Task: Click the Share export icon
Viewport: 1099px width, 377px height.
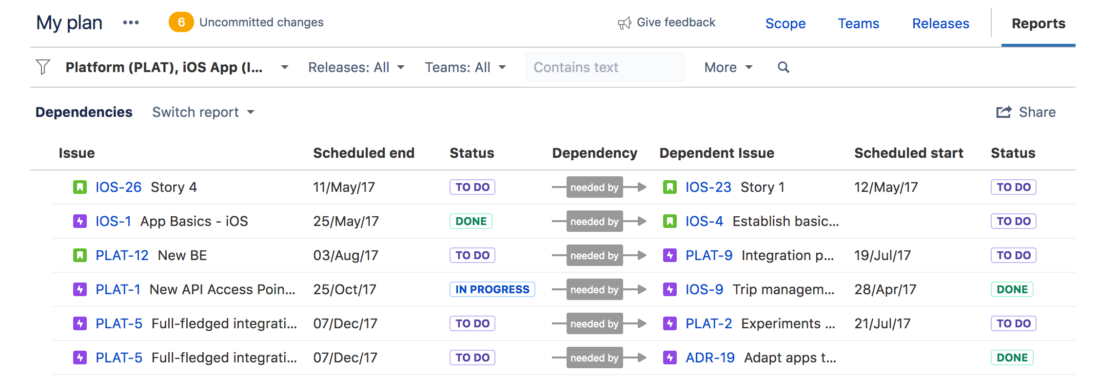Action: tap(1003, 112)
